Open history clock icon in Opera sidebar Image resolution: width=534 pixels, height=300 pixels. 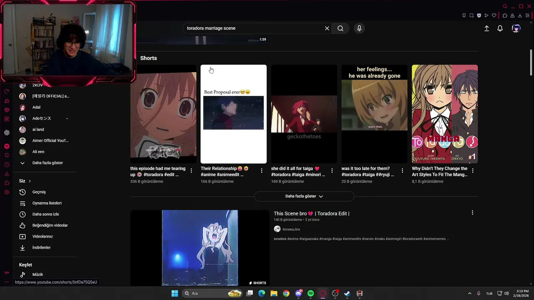point(7,165)
